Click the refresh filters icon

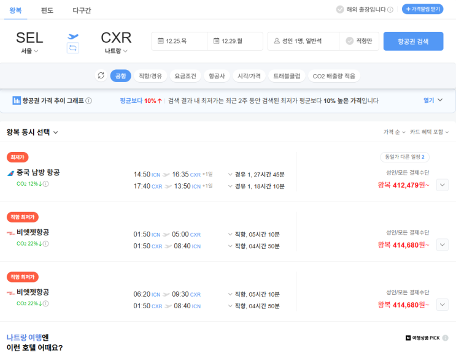click(x=101, y=75)
